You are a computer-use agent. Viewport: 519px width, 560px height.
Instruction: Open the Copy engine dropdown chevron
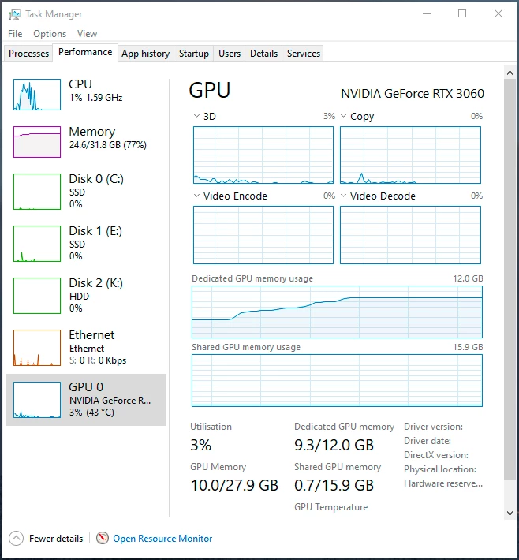pyautogui.click(x=344, y=116)
